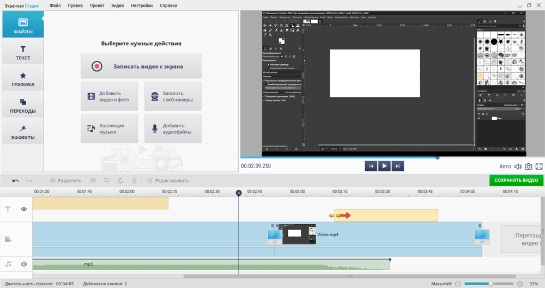Start recording video from screen
The width and height of the screenshot is (545, 288).
[141, 66]
